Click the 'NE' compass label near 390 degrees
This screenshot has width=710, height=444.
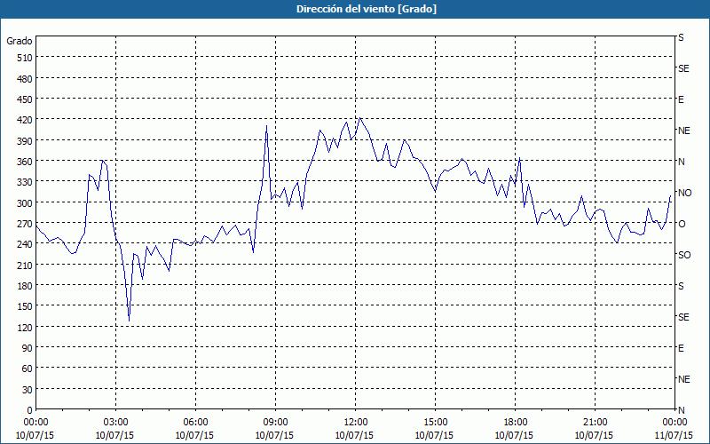pos(684,131)
